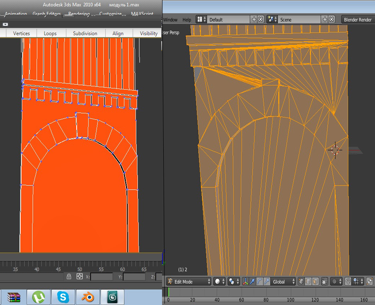
Task: Toggle limit selection to visible
Action: pos(325,282)
